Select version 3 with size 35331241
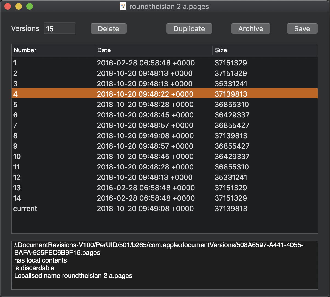The image size is (330, 297). click(x=164, y=84)
